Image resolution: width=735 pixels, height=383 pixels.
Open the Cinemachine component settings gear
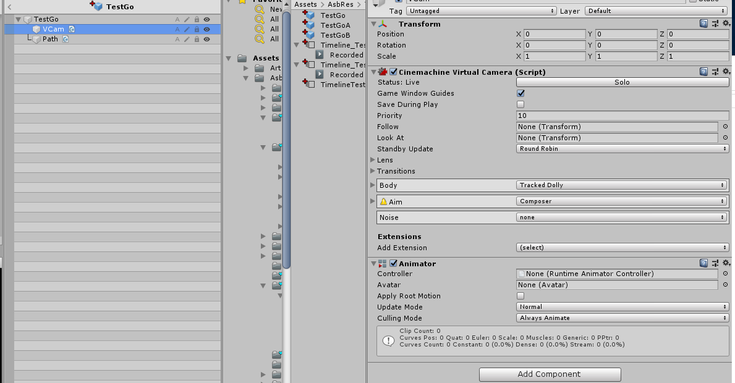726,72
